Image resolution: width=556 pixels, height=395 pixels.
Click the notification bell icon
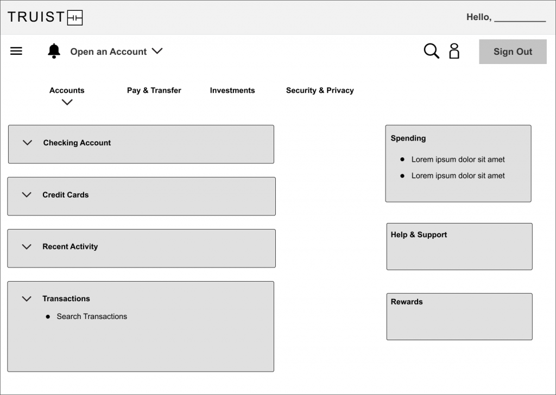pos(54,51)
